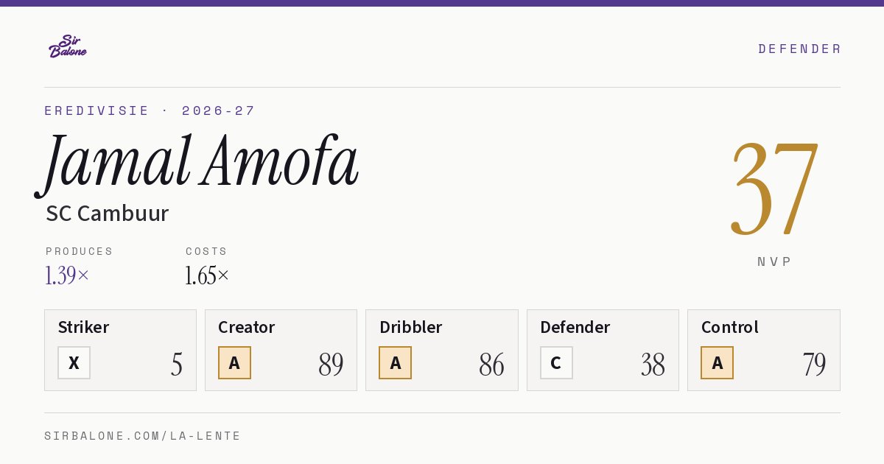This screenshot has height=464, width=884.
Task: Select the A grade badge under Creator
Action: tap(234, 362)
